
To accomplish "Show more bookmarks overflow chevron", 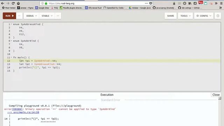I will click(x=220, y=8).
